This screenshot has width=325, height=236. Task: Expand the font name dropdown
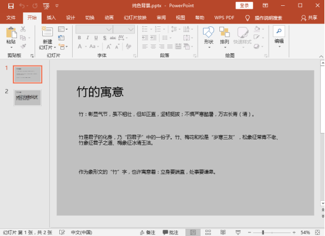tap(109, 29)
